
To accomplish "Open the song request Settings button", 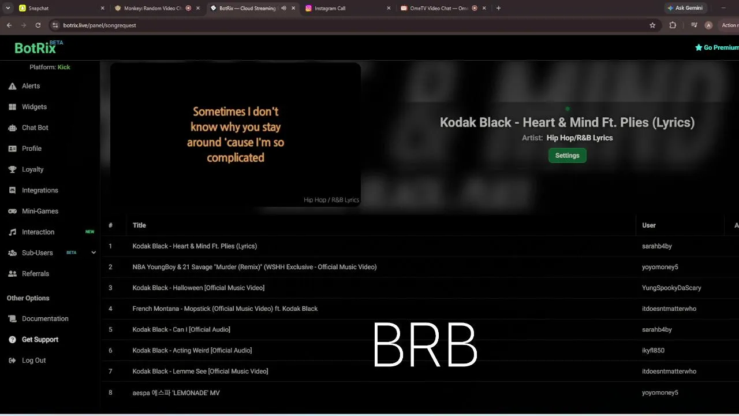I will 567,155.
